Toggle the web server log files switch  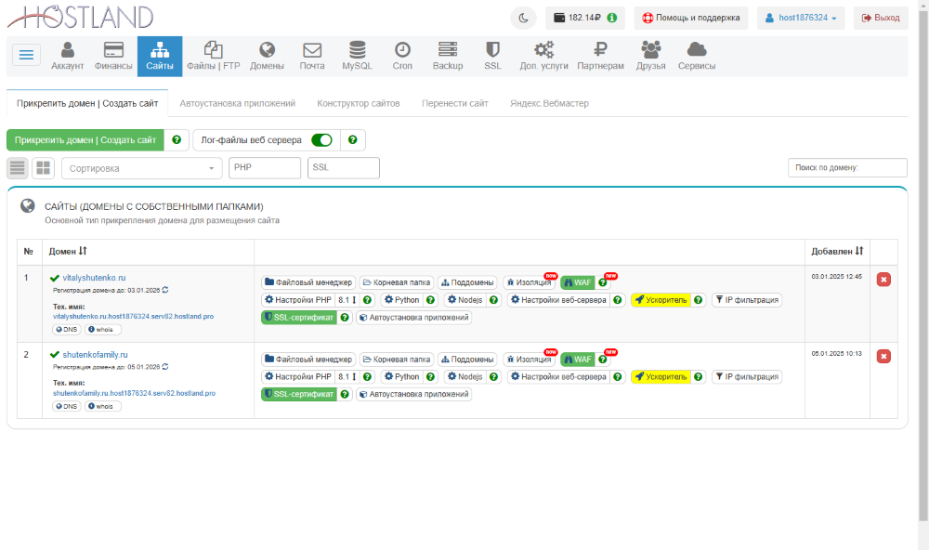(x=321, y=140)
